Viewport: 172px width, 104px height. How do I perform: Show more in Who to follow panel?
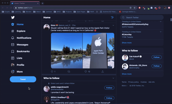(127, 74)
